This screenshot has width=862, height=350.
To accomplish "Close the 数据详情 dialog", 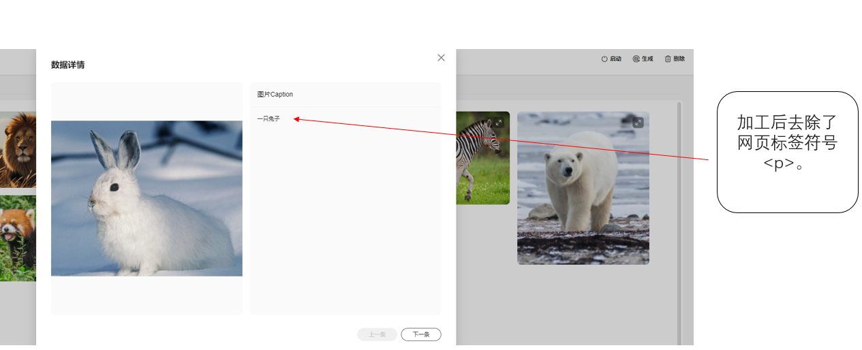I will point(441,58).
